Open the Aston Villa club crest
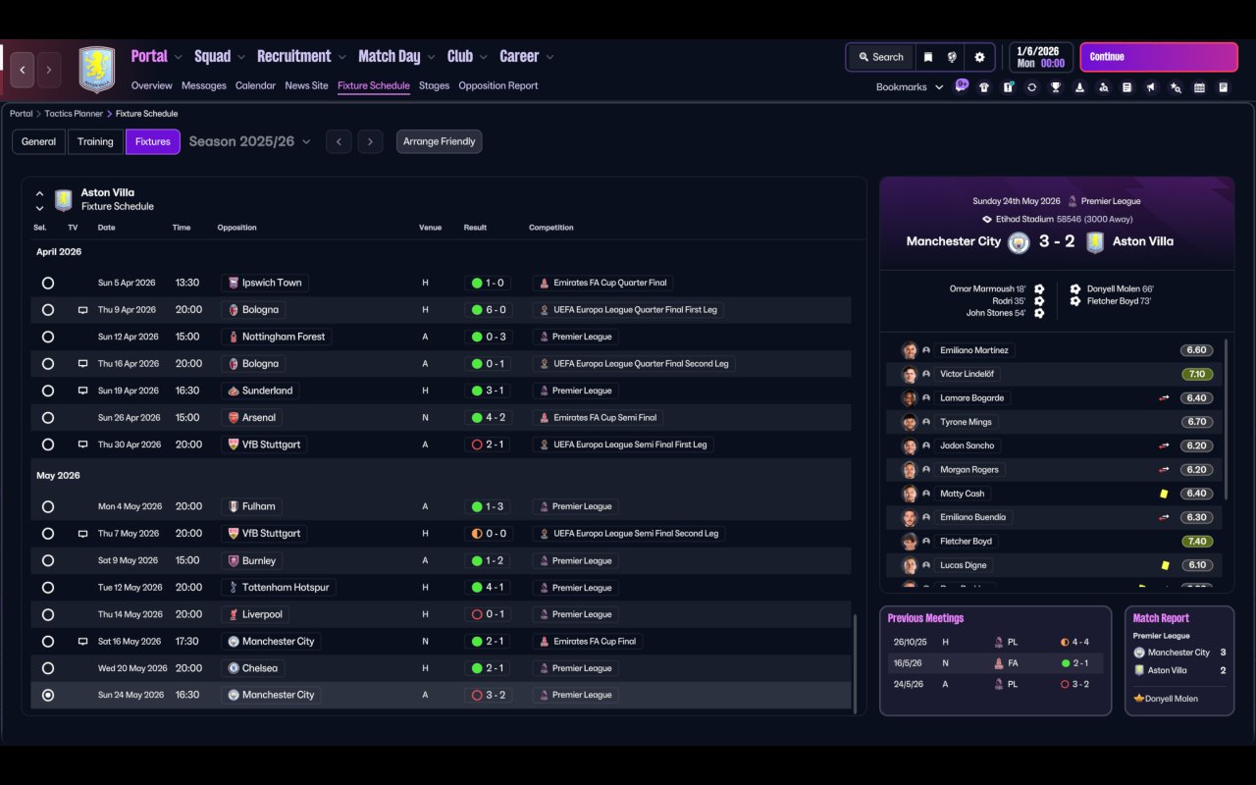This screenshot has height=785, width=1256. pos(96,70)
